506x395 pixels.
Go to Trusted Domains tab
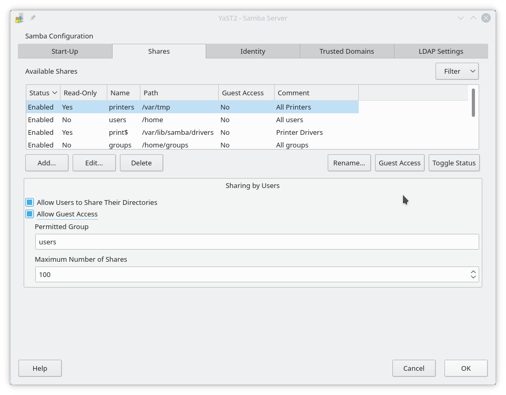pyautogui.click(x=347, y=51)
